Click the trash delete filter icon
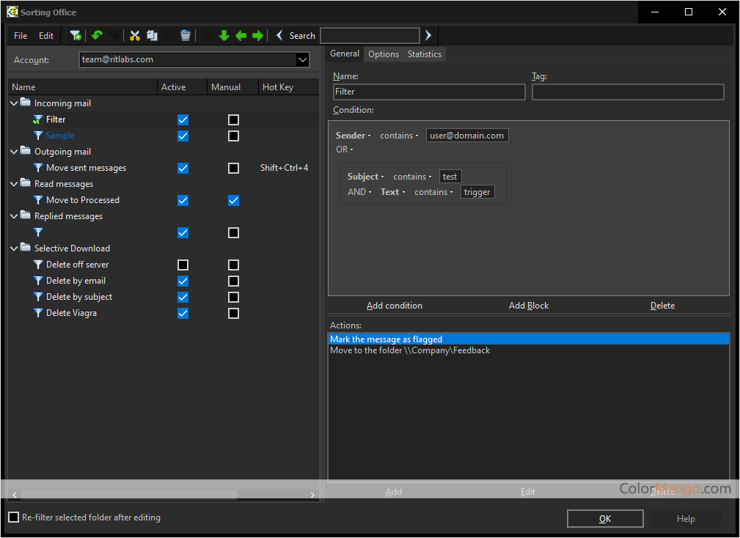The height and width of the screenshot is (538, 740). click(x=186, y=35)
